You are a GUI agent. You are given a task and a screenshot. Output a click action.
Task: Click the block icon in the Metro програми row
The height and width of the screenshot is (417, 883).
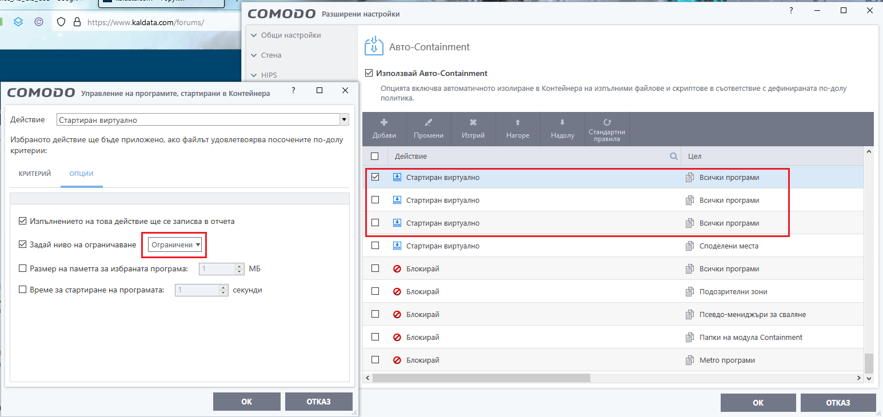pos(397,360)
